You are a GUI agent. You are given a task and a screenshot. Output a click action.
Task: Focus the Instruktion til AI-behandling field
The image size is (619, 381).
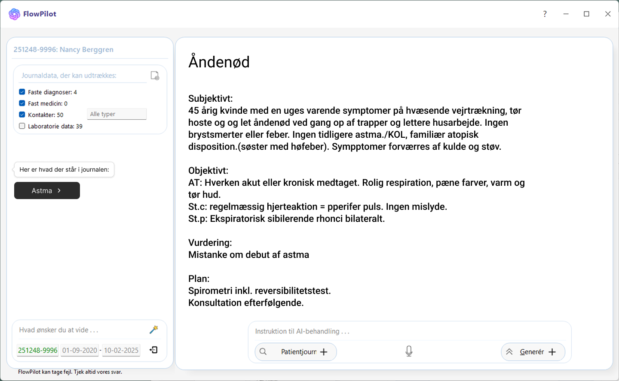coord(408,331)
